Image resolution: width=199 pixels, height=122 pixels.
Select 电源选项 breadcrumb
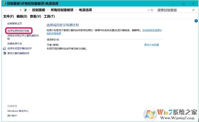85,10
